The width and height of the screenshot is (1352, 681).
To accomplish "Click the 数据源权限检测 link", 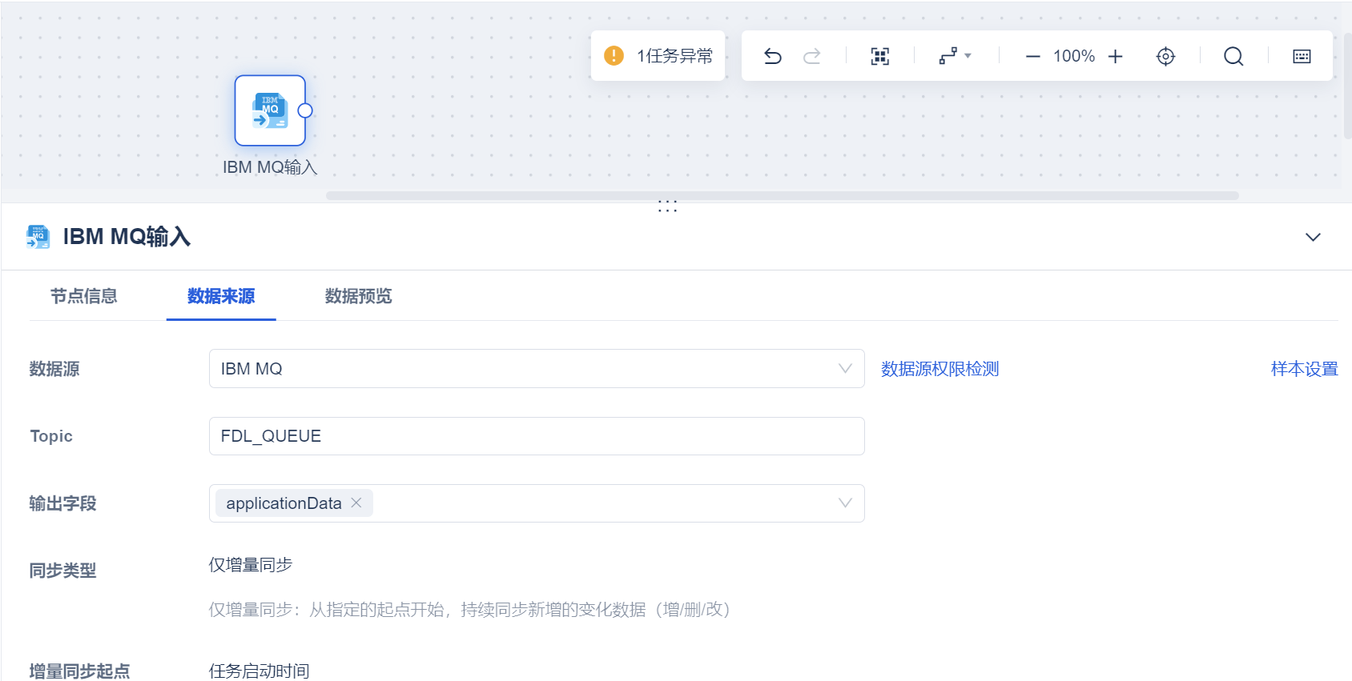I will coord(940,369).
